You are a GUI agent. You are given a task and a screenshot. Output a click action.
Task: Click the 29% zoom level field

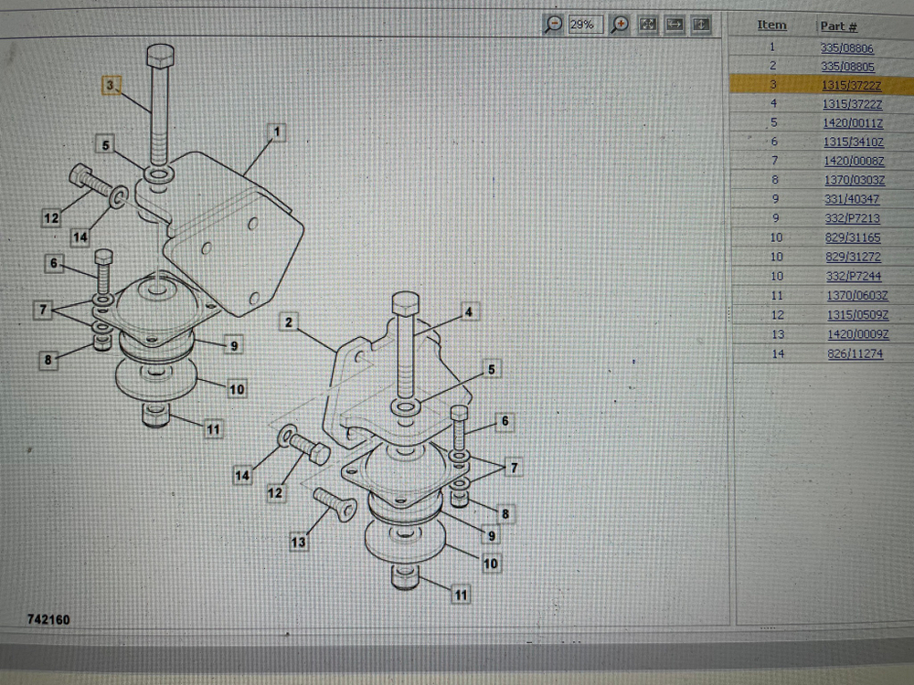[x=582, y=25]
